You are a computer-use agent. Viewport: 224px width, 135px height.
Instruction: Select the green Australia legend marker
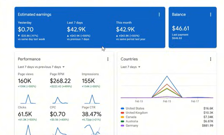pos(122,121)
